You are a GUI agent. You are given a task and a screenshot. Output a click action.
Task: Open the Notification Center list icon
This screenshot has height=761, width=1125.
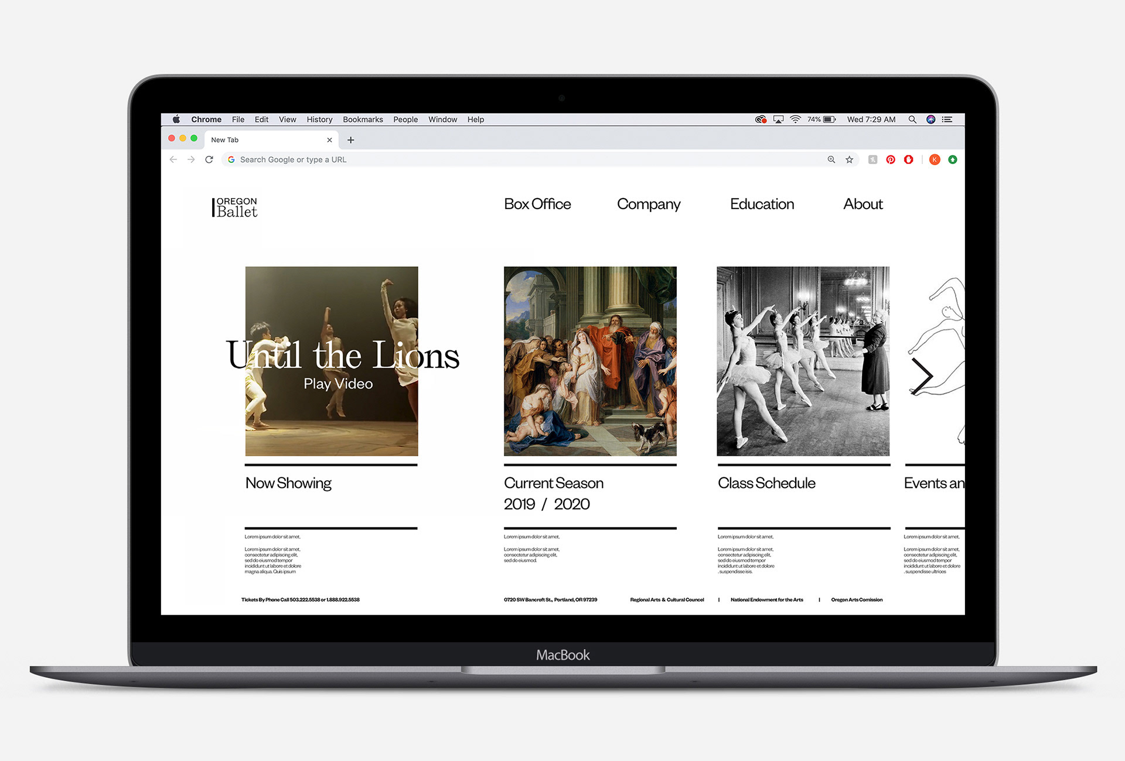click(947, 120)
